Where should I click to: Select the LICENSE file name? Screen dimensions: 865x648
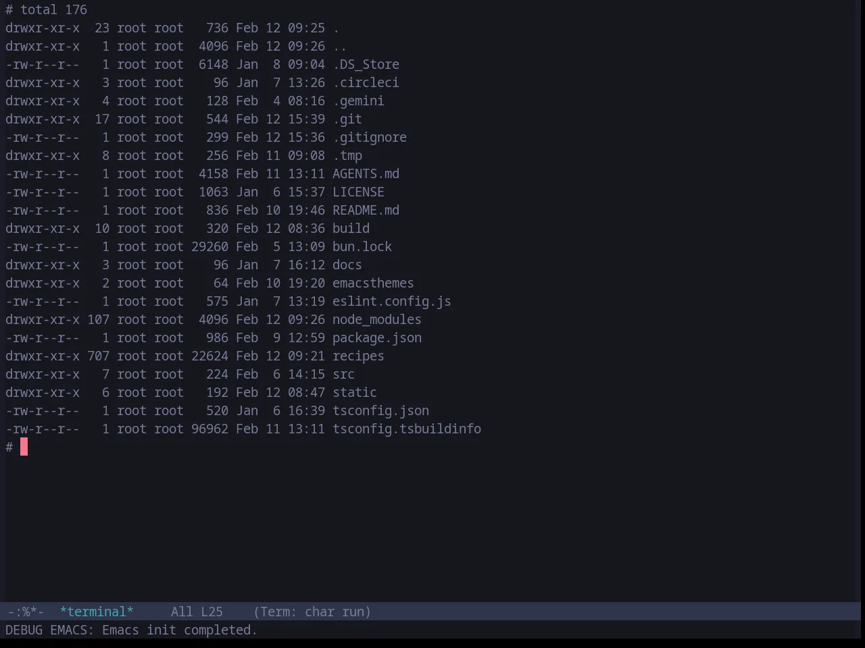[358, 192]
